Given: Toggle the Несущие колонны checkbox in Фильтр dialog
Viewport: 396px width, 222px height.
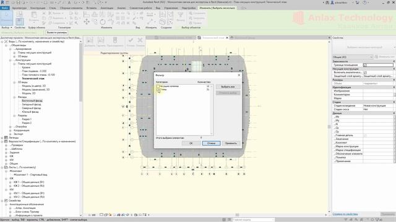Looking at the screenshot, I should (158, 86).
